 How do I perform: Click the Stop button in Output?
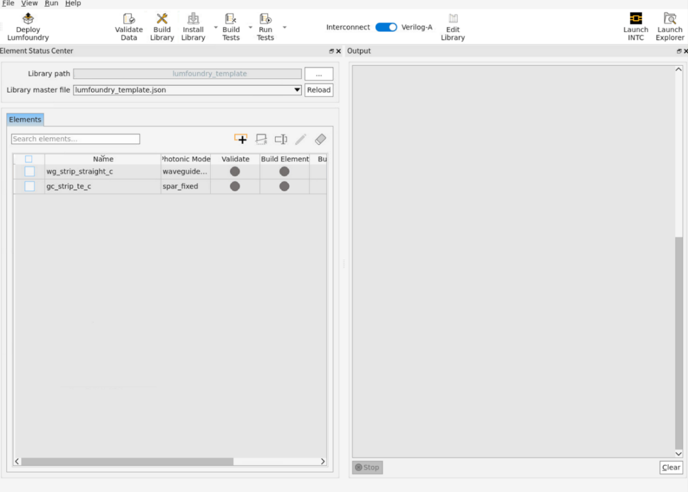point(367,467)
